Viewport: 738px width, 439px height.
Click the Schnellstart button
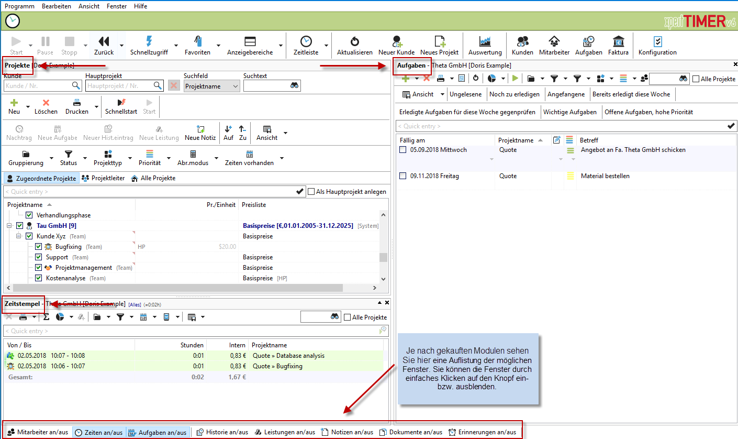(x=121, y=106)
